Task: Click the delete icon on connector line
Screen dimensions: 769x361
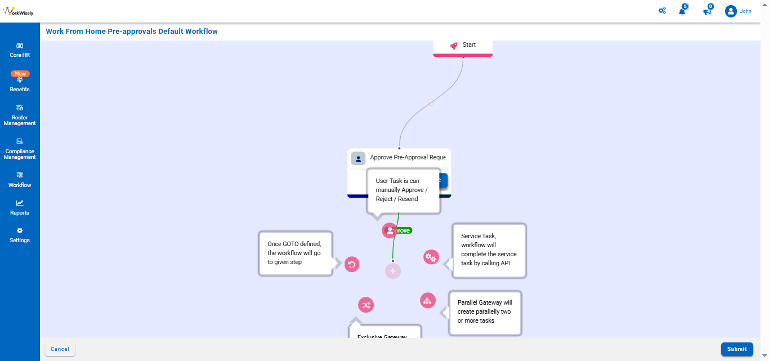Action: [x=431, y=102]
